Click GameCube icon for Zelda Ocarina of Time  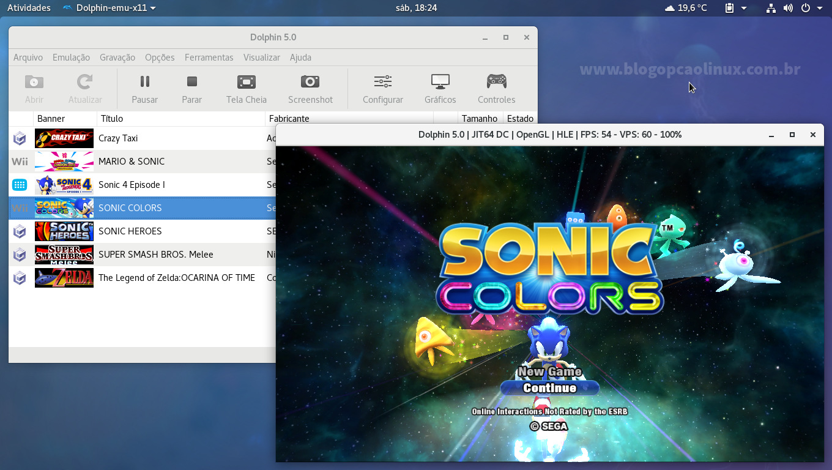point(20,278)
